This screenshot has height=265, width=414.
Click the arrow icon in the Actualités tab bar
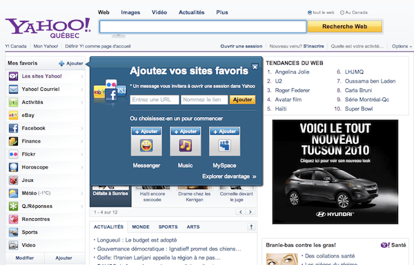(x=251, y=227)
